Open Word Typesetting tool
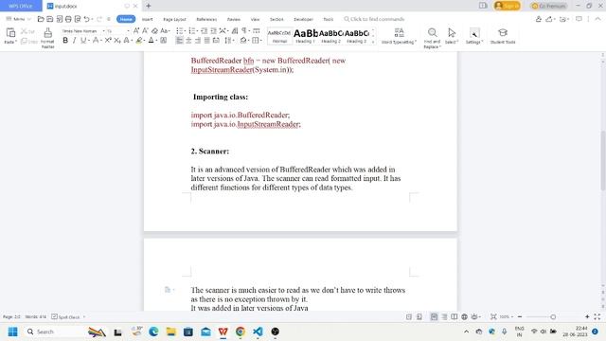This screenshot has width=606, height=341. click(399, 36)
